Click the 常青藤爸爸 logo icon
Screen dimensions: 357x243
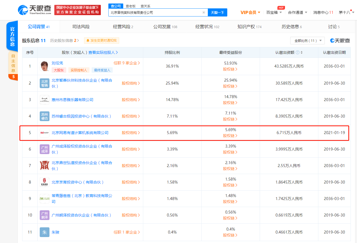(45, 199)
